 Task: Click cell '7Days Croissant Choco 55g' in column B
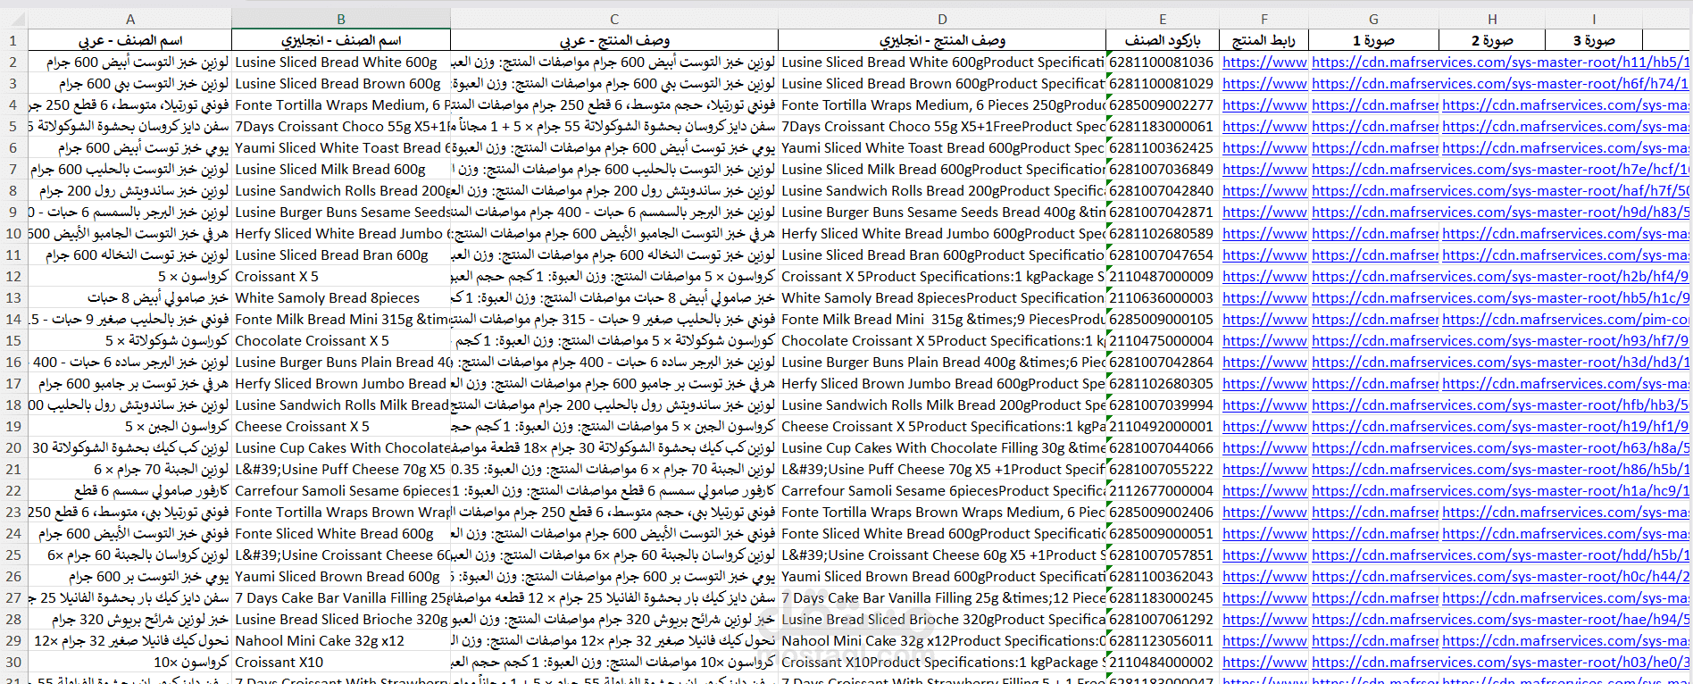coord(341,126)
